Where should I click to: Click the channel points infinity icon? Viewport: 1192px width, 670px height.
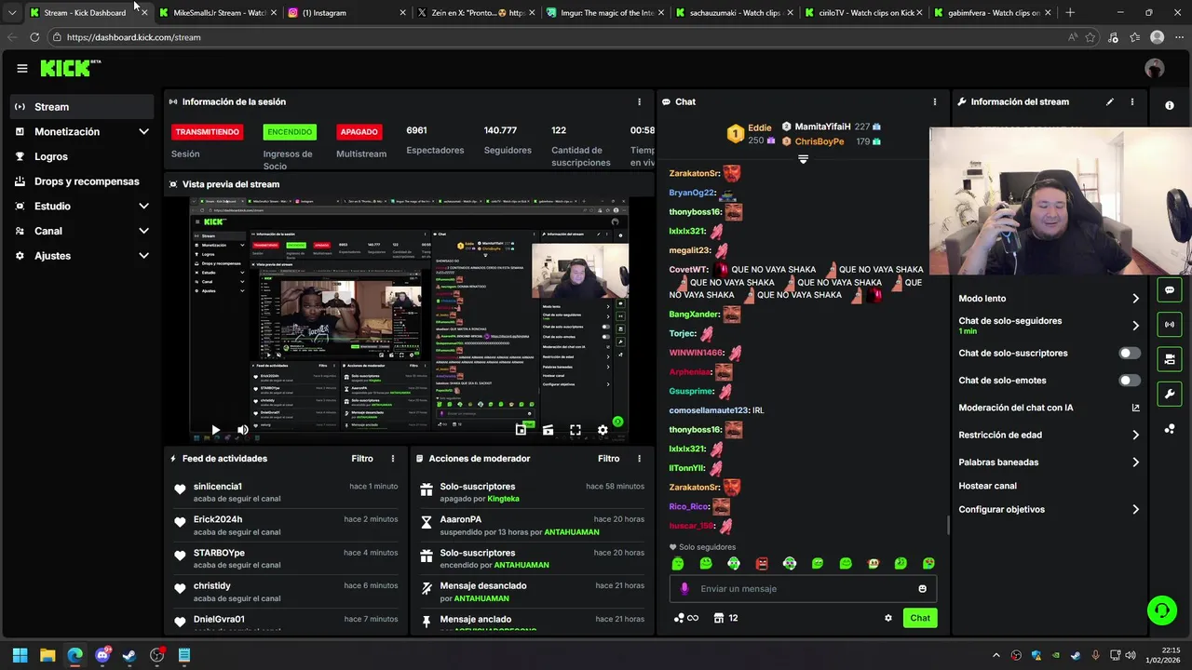(685, 618)
